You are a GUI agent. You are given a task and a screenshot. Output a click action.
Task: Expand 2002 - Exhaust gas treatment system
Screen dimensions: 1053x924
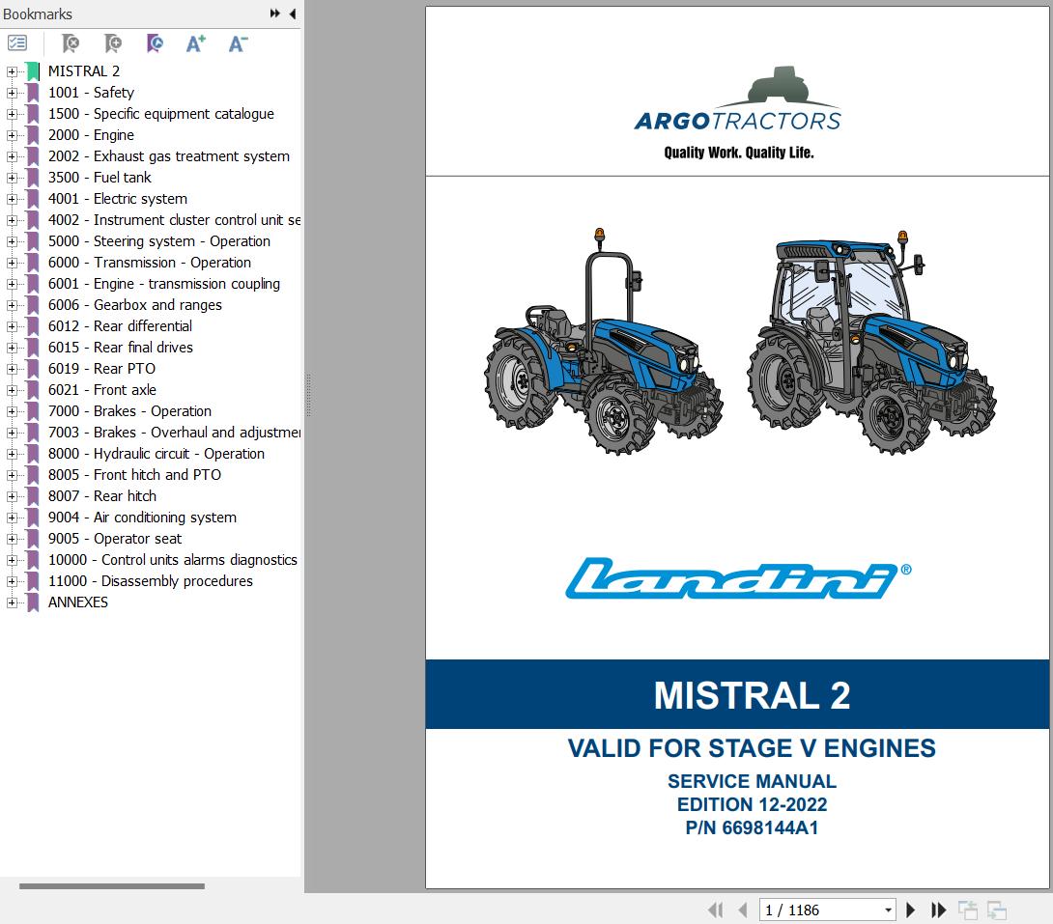coord(12,156)
